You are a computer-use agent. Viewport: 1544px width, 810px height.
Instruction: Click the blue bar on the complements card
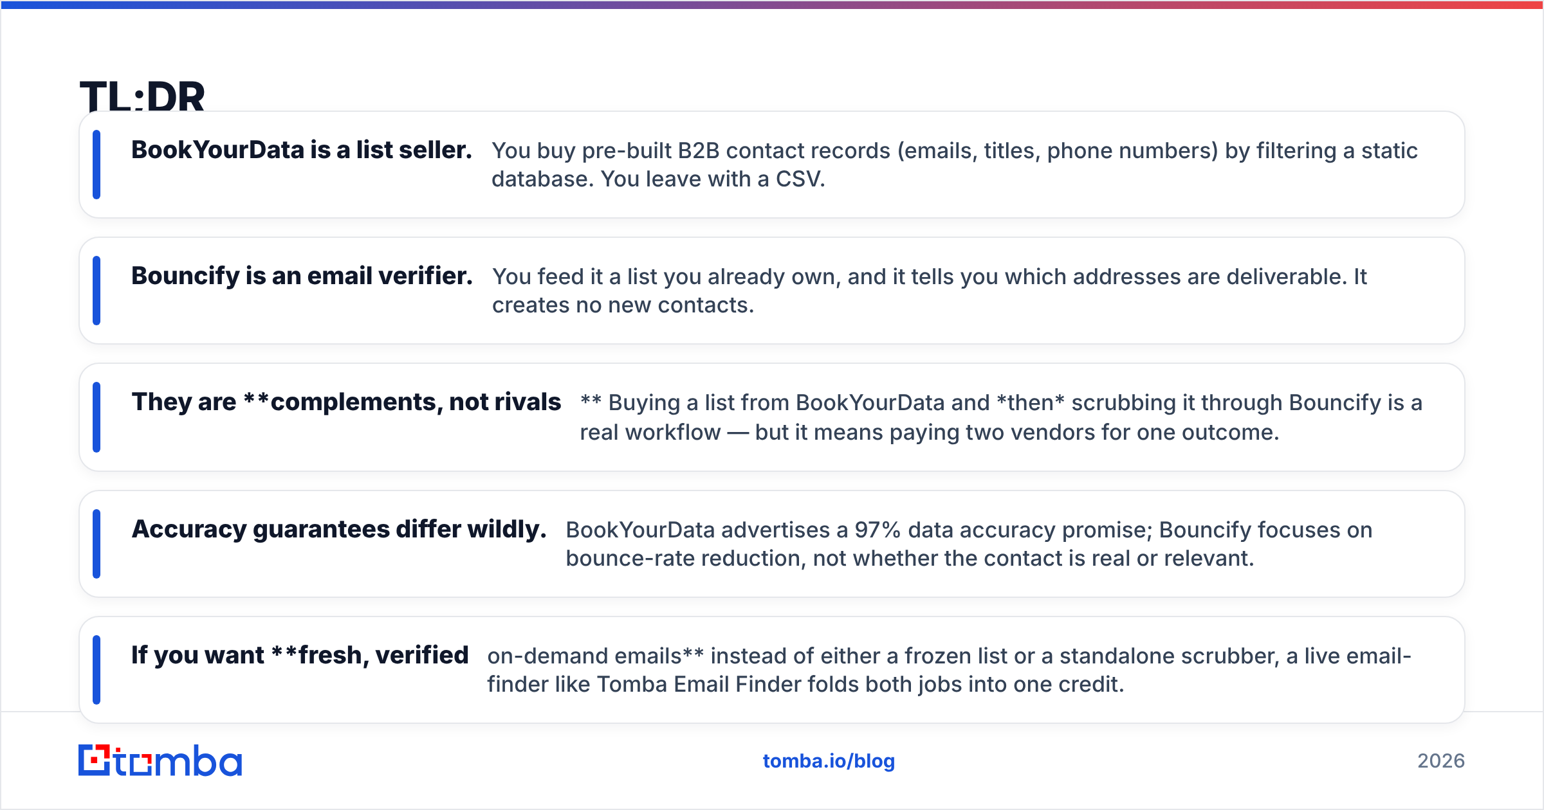click(96, 417)
